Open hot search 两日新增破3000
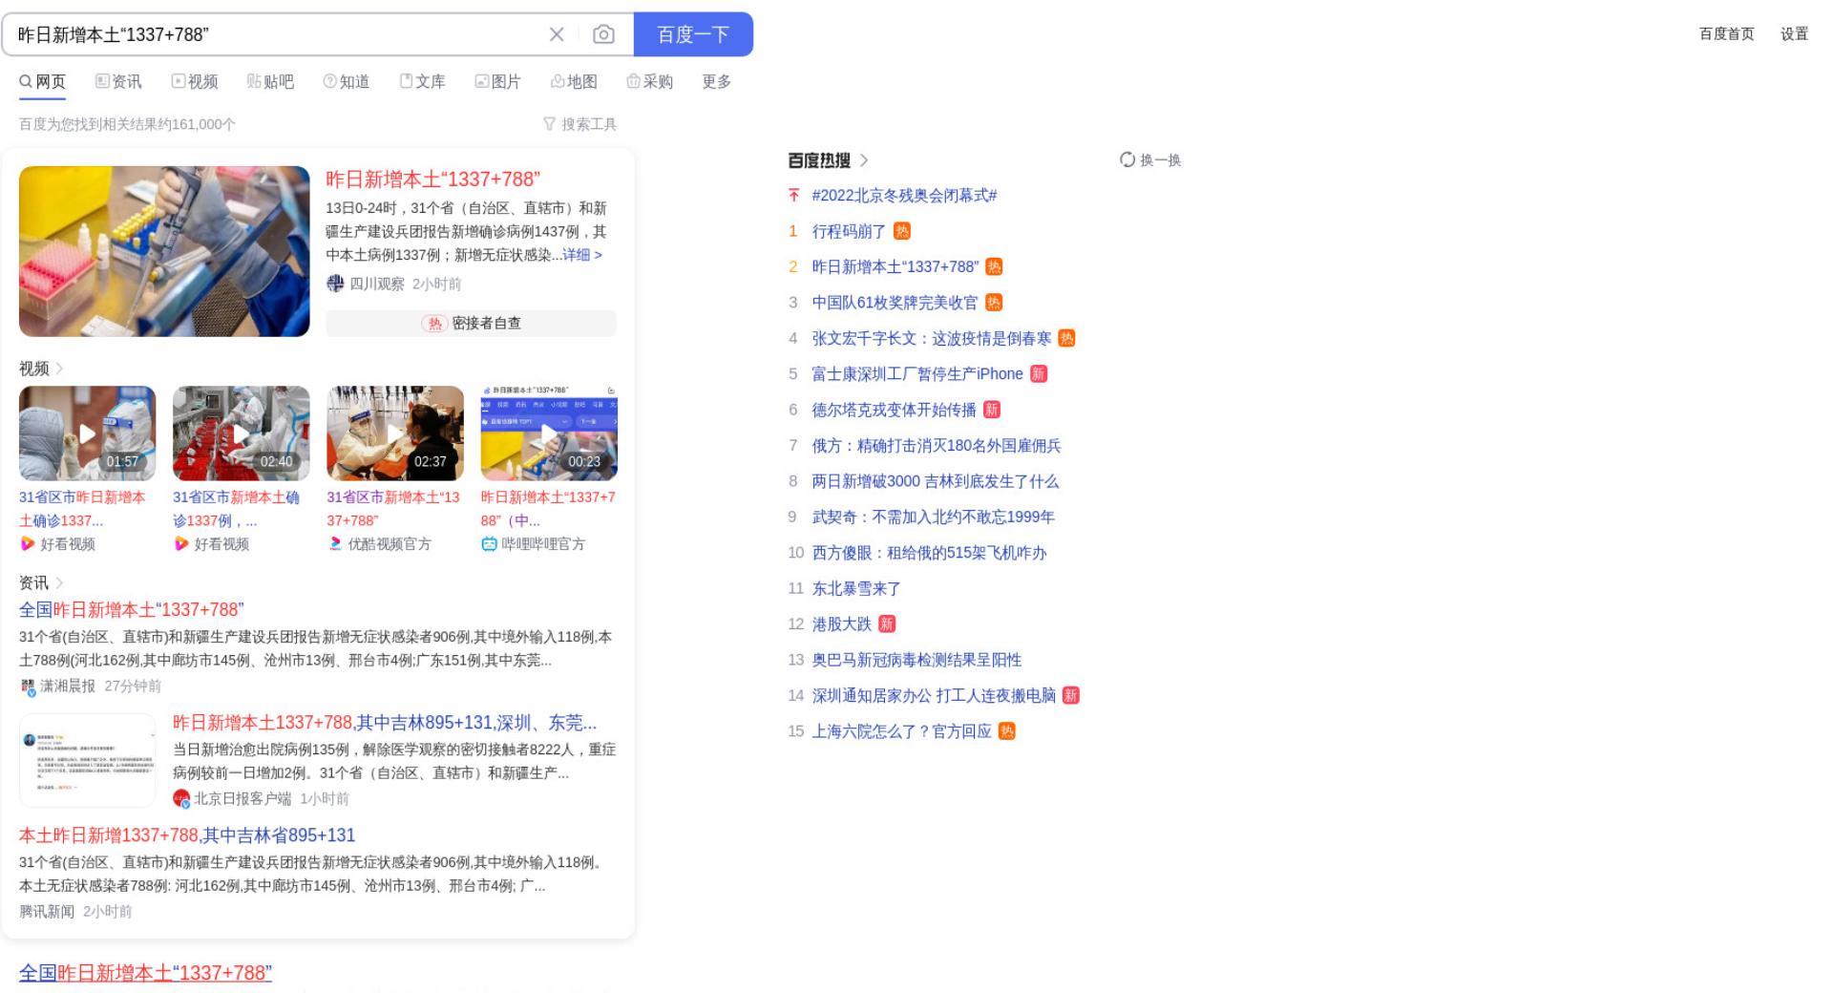The height and width of the screenshot is (993, 1833). (x=935, y=481)
